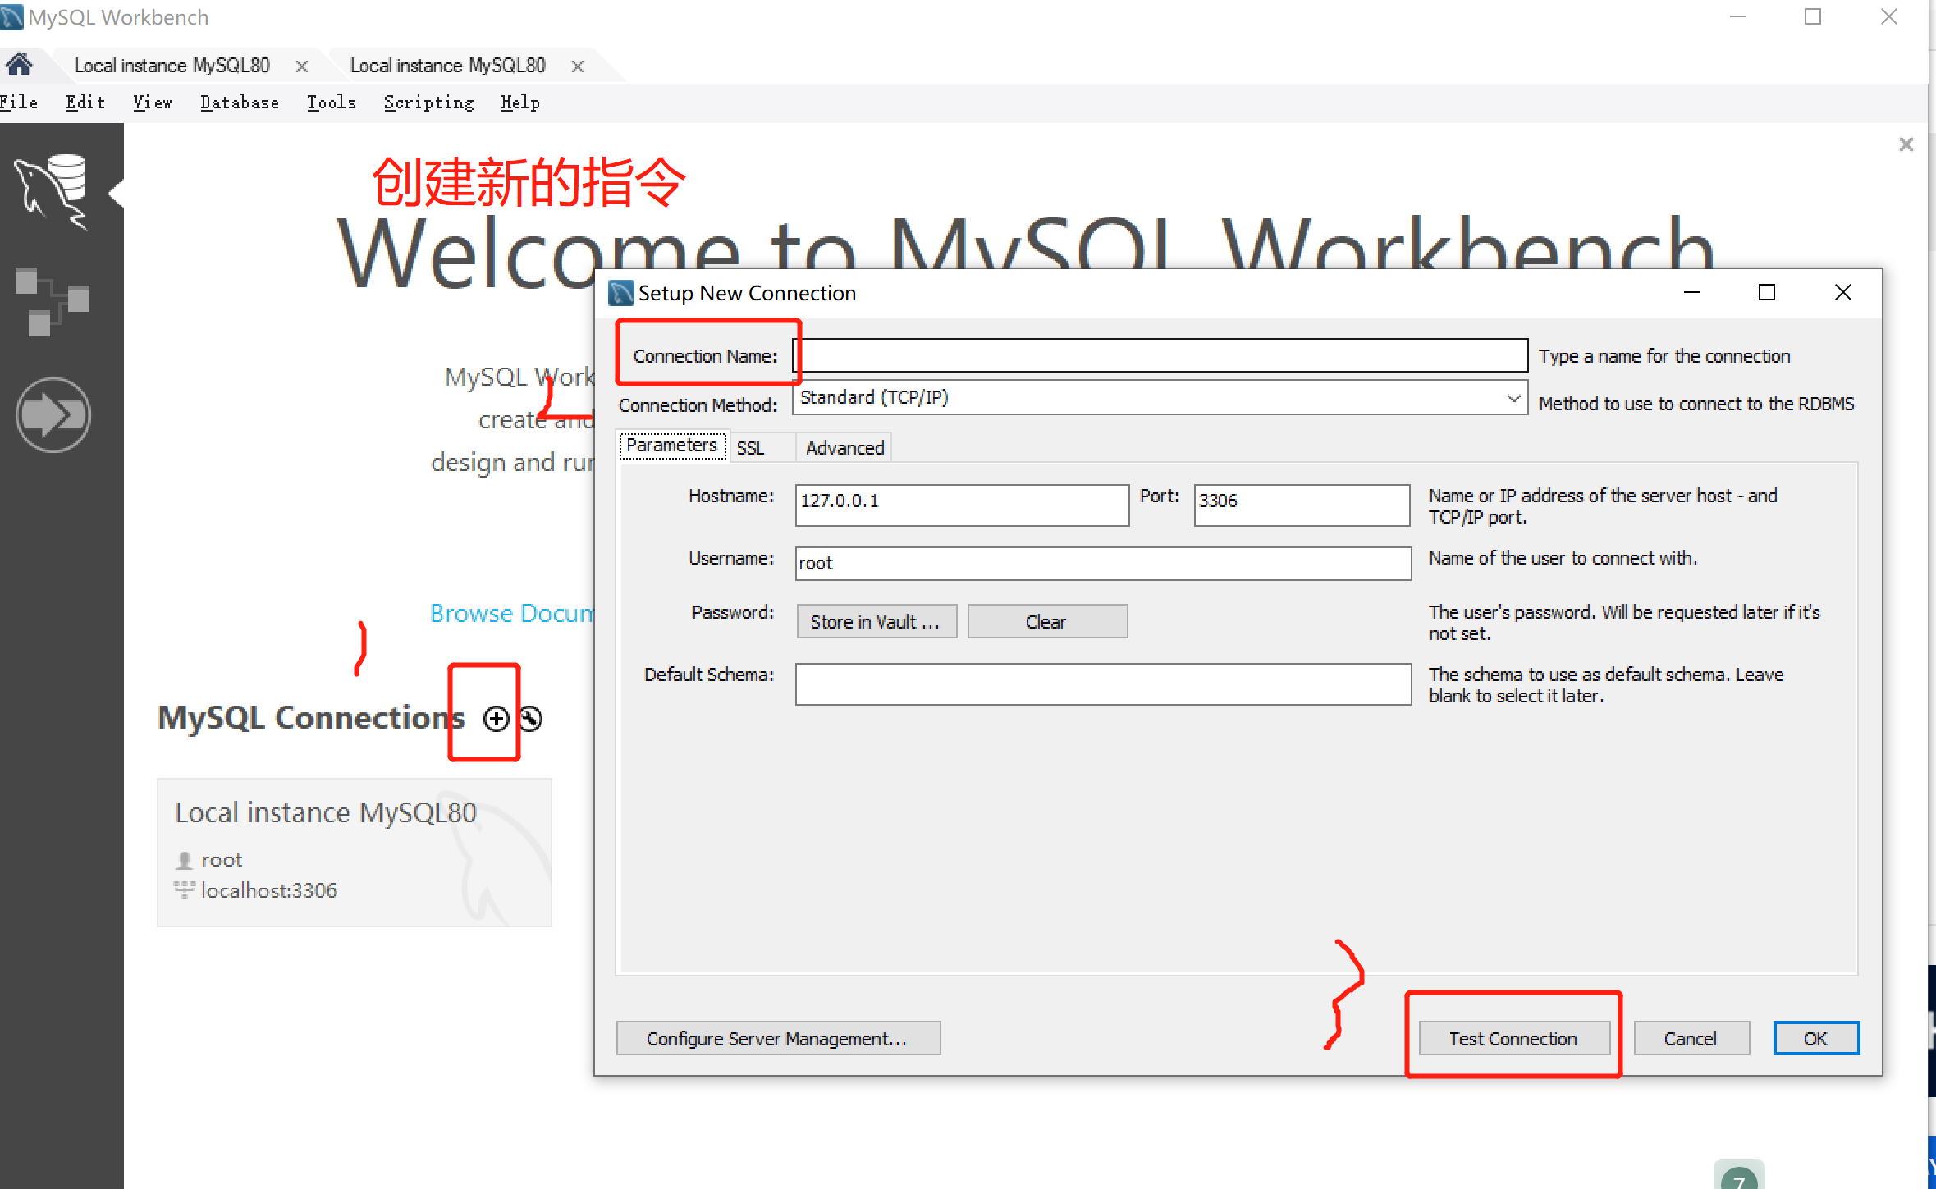Close the second Local instance MySQL80 tab

(578, 66)
